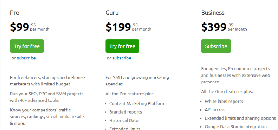Click Google Data Studio Integration item
The image size is (278, 130).
click(236, 127)
